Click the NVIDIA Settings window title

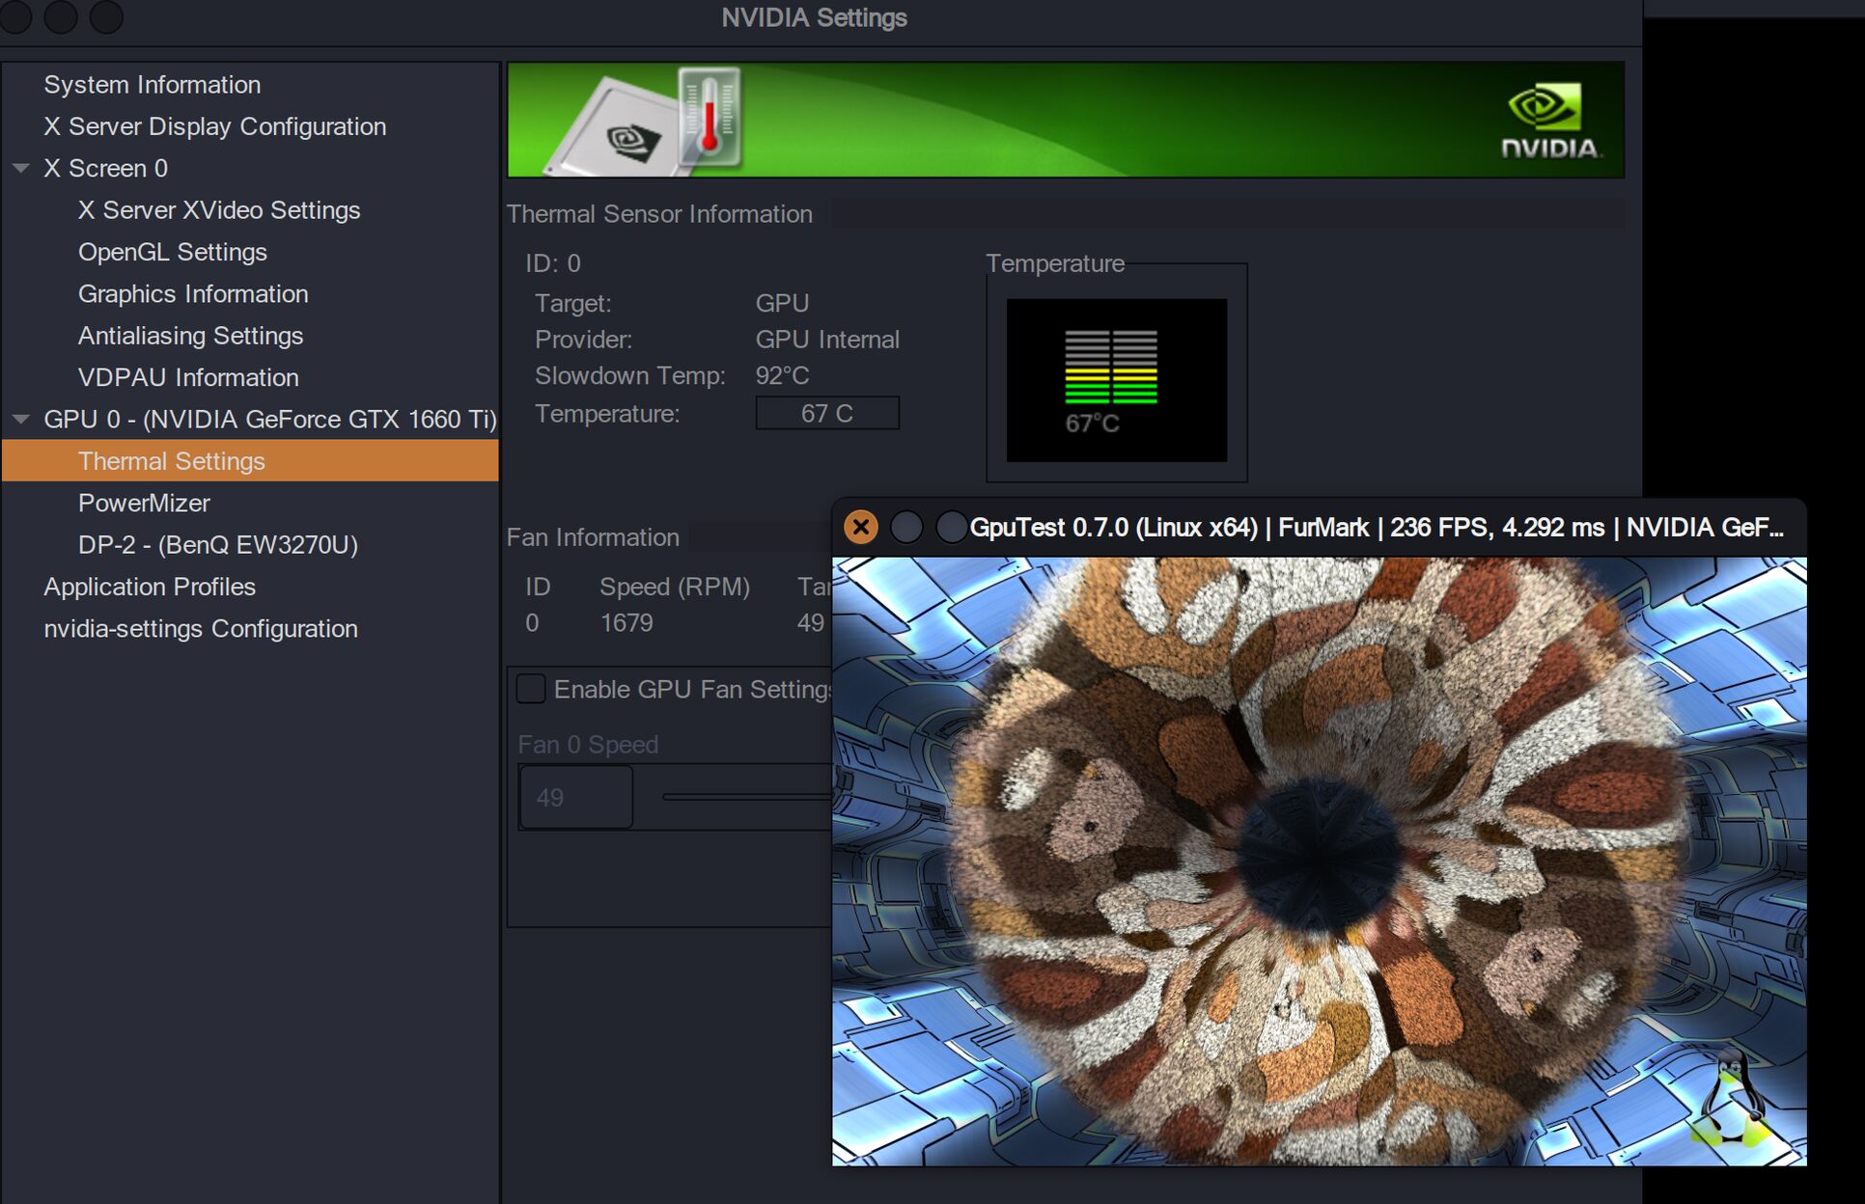click(x=814, y=17)
